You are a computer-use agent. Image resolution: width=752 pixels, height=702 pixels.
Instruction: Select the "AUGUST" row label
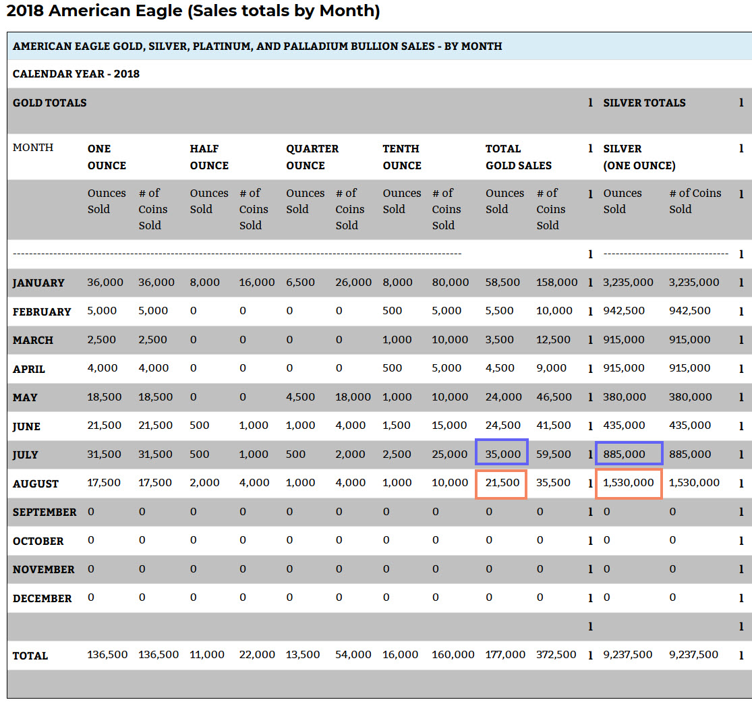36,484
